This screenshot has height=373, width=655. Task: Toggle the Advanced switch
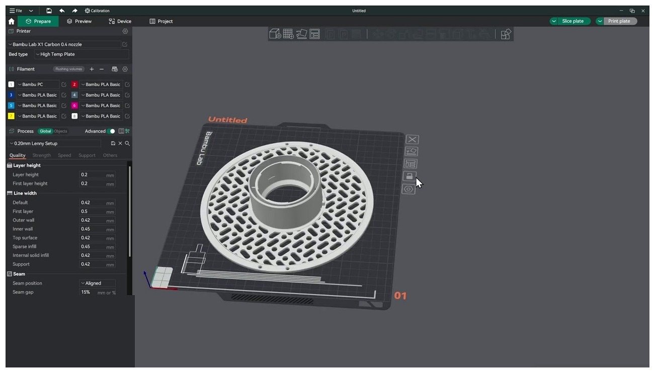[112, 131]
